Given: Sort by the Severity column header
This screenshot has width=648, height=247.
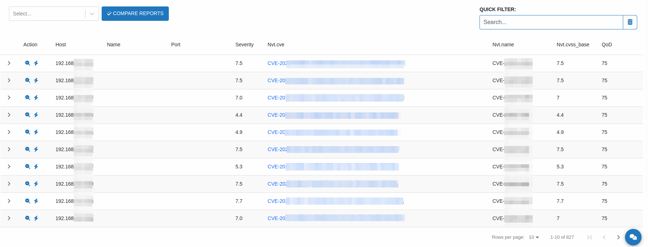Looking at the screenshot, I should [x=244, y=45].
